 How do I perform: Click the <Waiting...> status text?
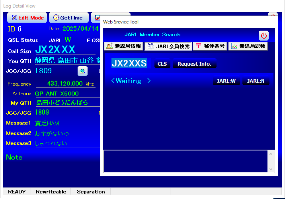pyautogui.click(x=131, y=81)
